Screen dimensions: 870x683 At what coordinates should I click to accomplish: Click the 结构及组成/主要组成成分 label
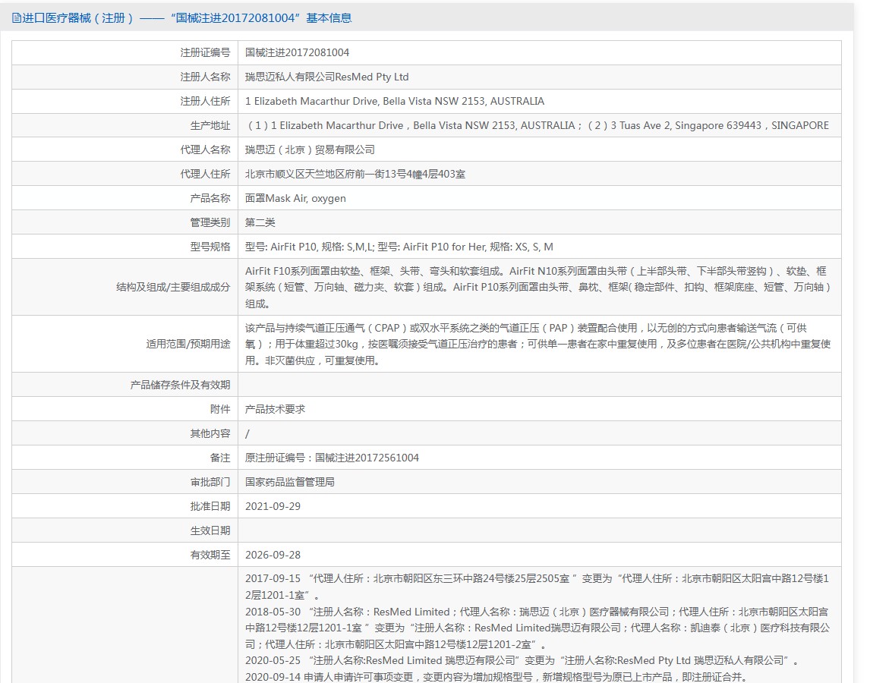pos(172,288)
